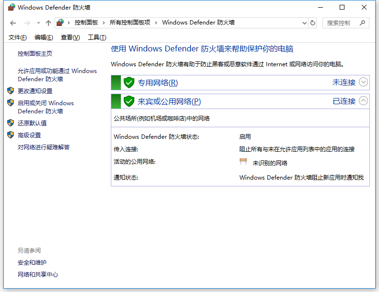The width and height of the screenshot is (379, 292).
Task: Open the 对网络进行疑难解答 link
Action: [x=44, y=147]
